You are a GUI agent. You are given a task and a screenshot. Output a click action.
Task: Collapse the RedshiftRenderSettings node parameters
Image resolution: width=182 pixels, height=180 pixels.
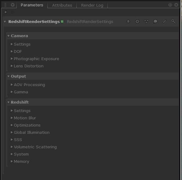(5, 22)
